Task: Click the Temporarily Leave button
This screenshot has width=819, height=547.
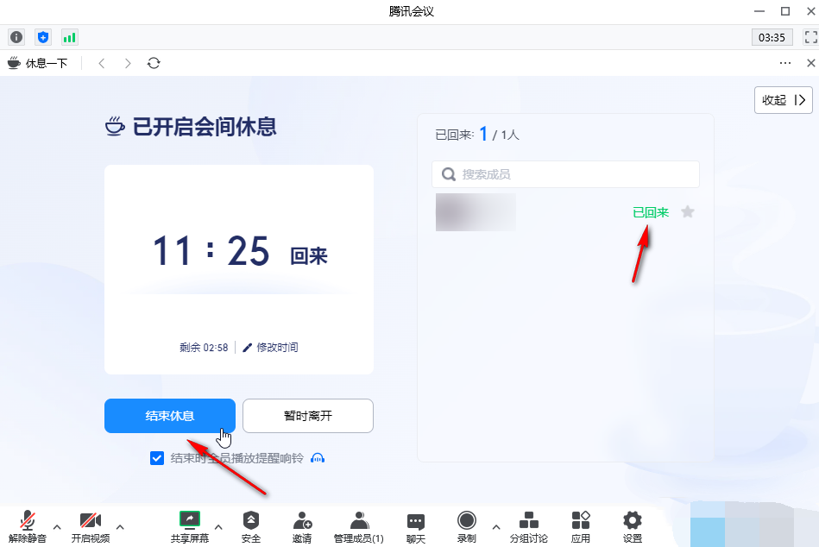Action: coord(308,416)
